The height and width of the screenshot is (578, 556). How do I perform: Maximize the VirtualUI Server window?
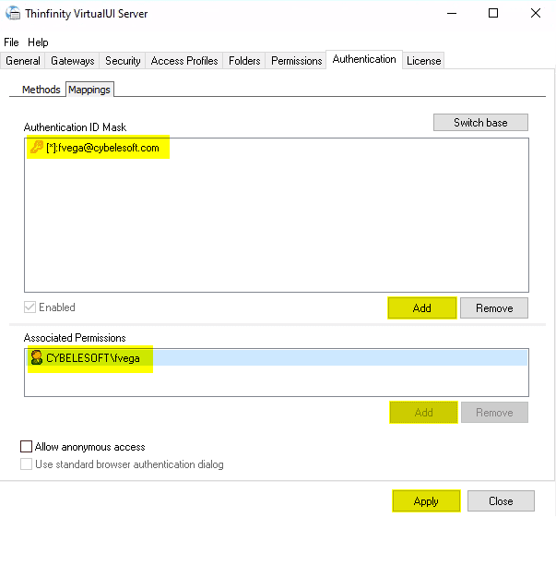(x=493, y=13)
